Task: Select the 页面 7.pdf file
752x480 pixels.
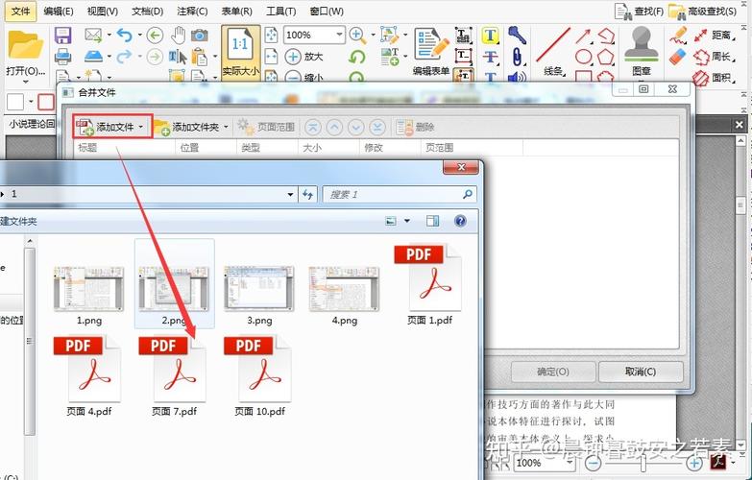Action: (x=174, y=377)
